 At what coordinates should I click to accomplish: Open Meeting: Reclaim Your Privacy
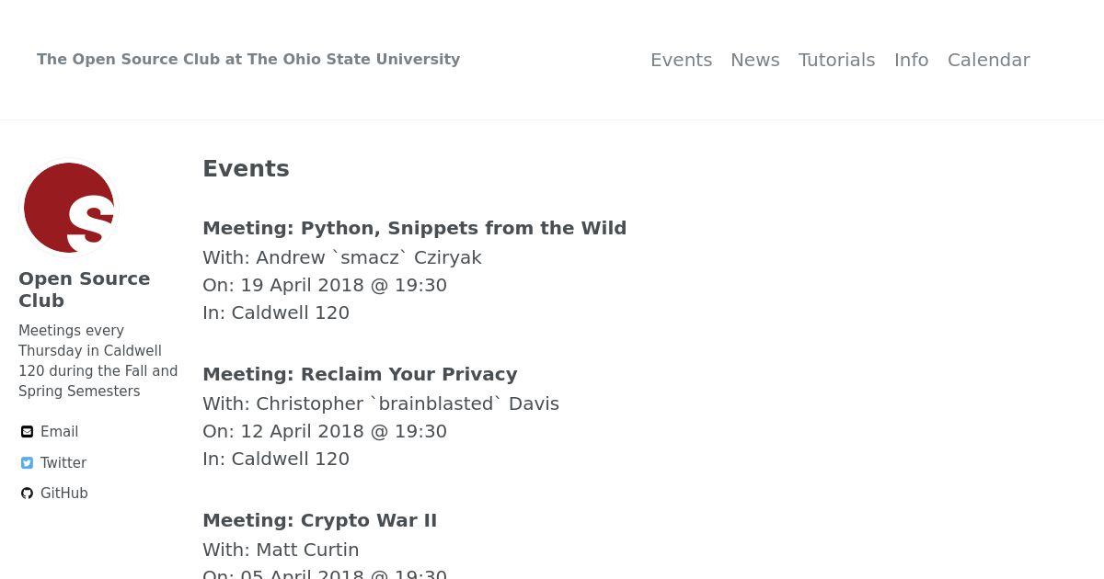click(360, 374)
